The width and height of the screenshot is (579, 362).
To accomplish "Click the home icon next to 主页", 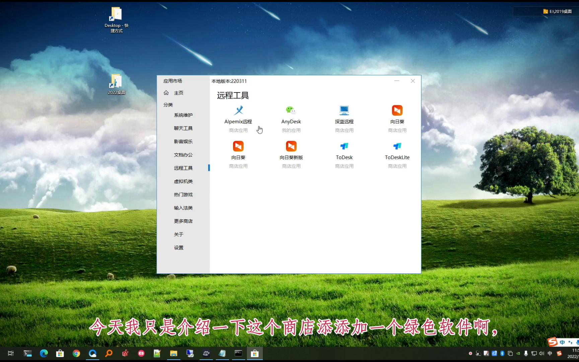I will click(x=166, y=93).
